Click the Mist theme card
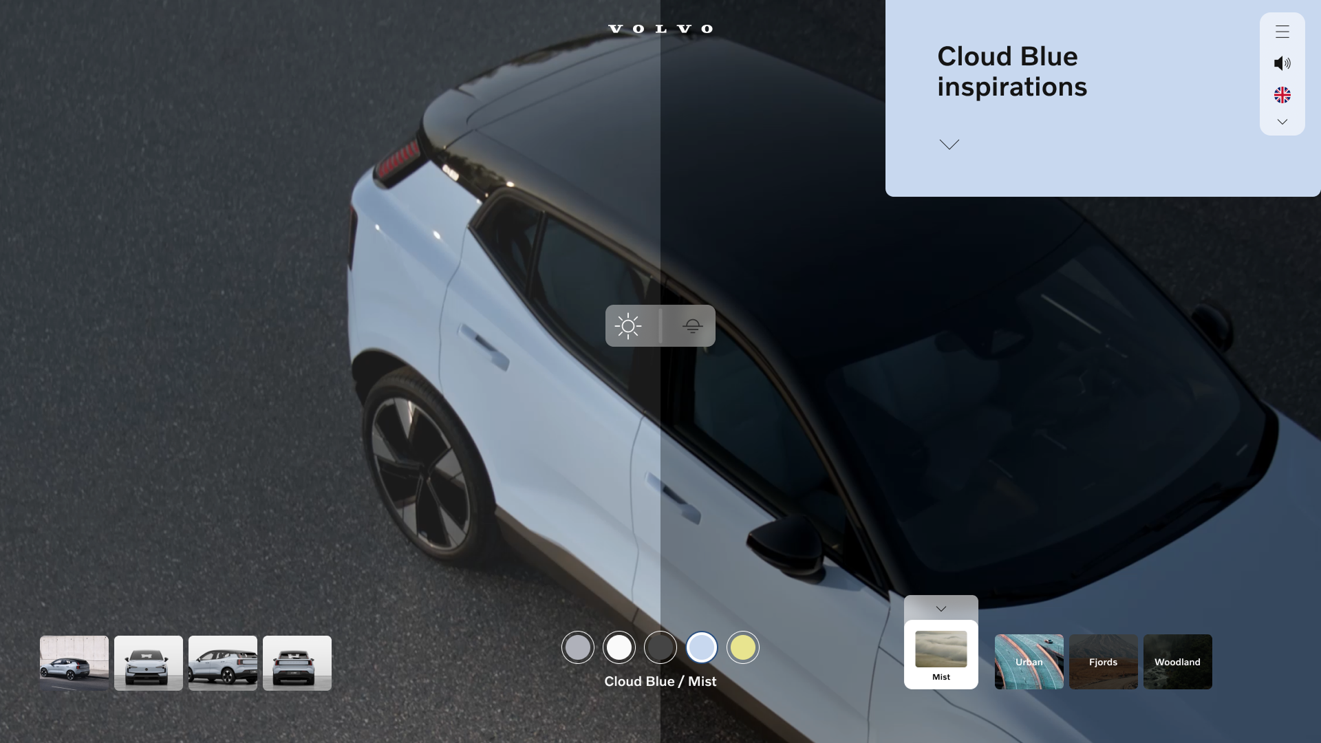 [941, 654]
